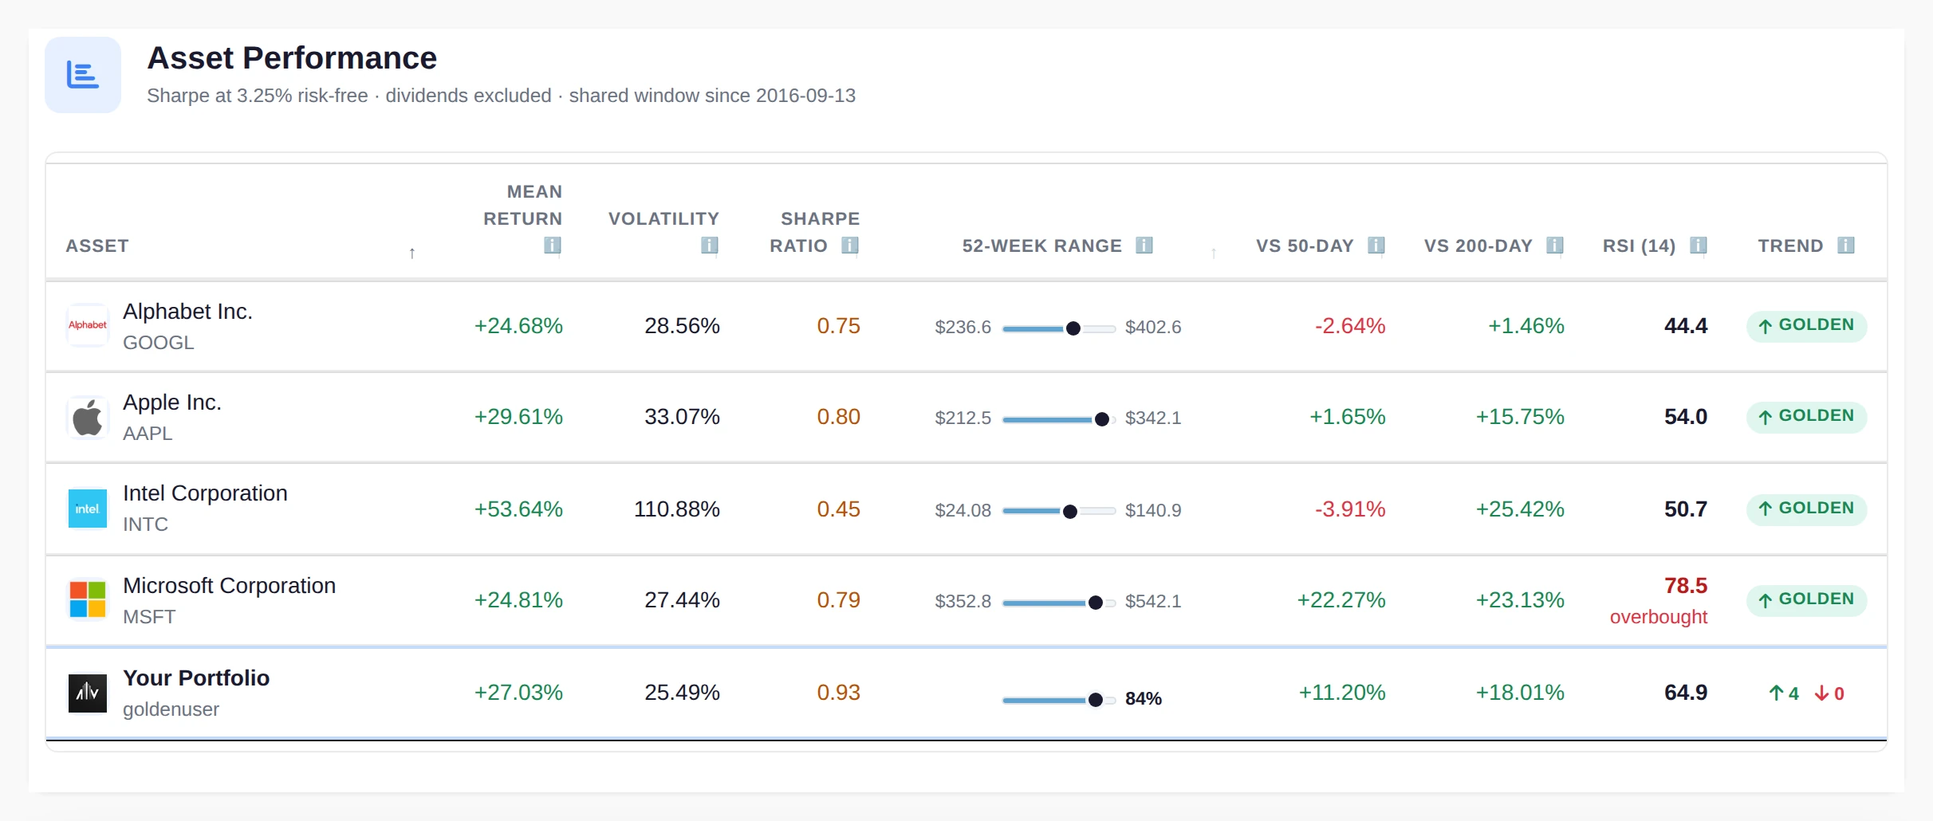Click Microsoft VS 50-day +22.27%
1933x821 pixels.
coord(1341,600)
